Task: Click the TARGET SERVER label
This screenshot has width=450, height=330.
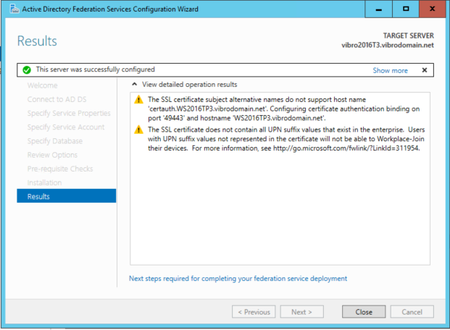Action: 409,35
